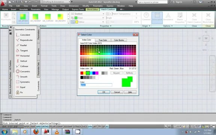Open the Parameter Sets palette tab
Viewport: 216px width, 135px height.
click(38, 69)
